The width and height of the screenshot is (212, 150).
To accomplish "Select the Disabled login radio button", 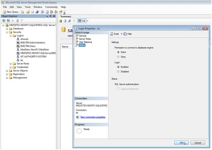I will click(x=118, y=72).
